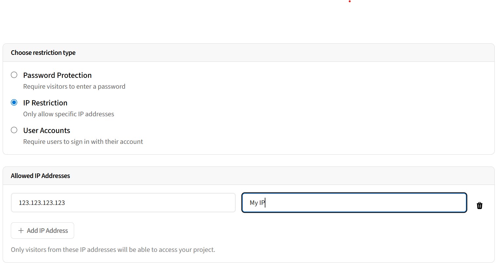Click the plus icon on Add IP Address
The image size is (498, 266).
coord(21,231)
